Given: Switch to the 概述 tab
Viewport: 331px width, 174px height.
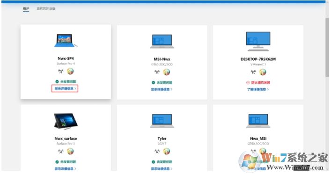Looking at the screenshot, I should click(26, 8).
